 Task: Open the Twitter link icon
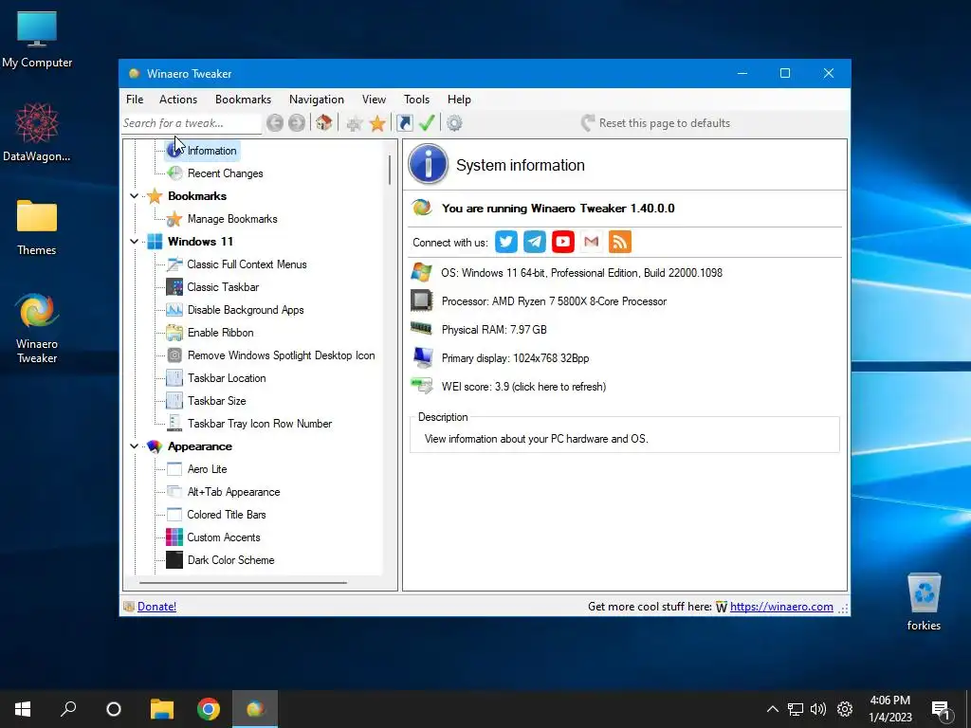(506, 242)
